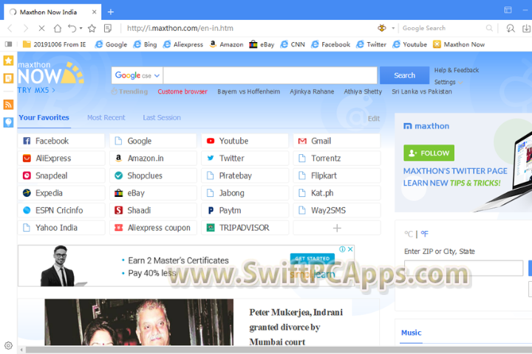Screen dimensions: 532x354
Task: Click the green FOLLOW button
Action: point(429,153)
